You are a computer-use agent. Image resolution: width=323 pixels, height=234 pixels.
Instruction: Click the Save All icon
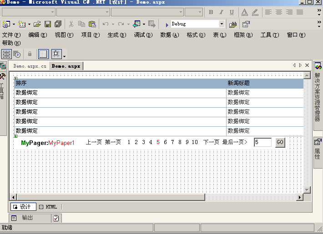click(58, 24)
